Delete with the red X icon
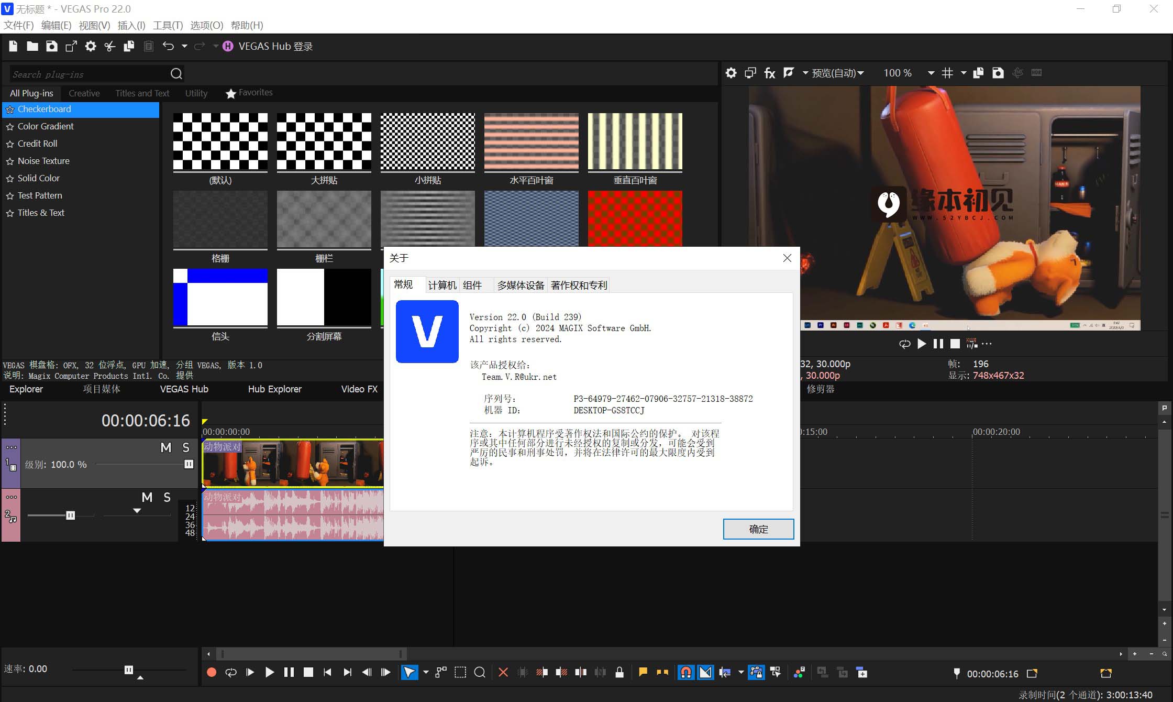Viewport: 1173px width, 702px height. [x=503, y=672]
